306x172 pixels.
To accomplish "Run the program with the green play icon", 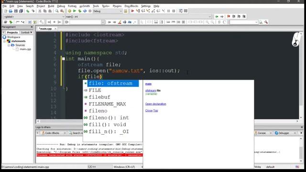I will pyautogui.click(x=75, y=11).
